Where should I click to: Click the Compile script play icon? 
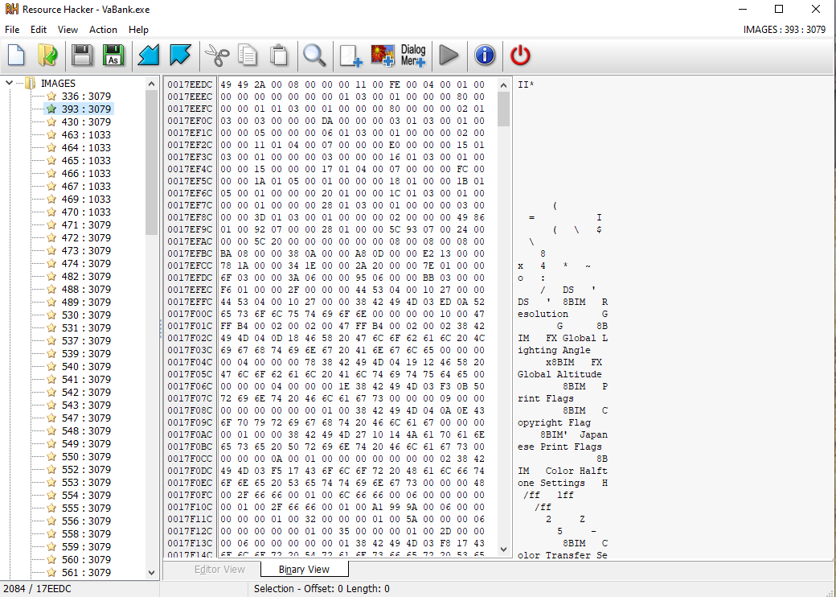point(449,56)
